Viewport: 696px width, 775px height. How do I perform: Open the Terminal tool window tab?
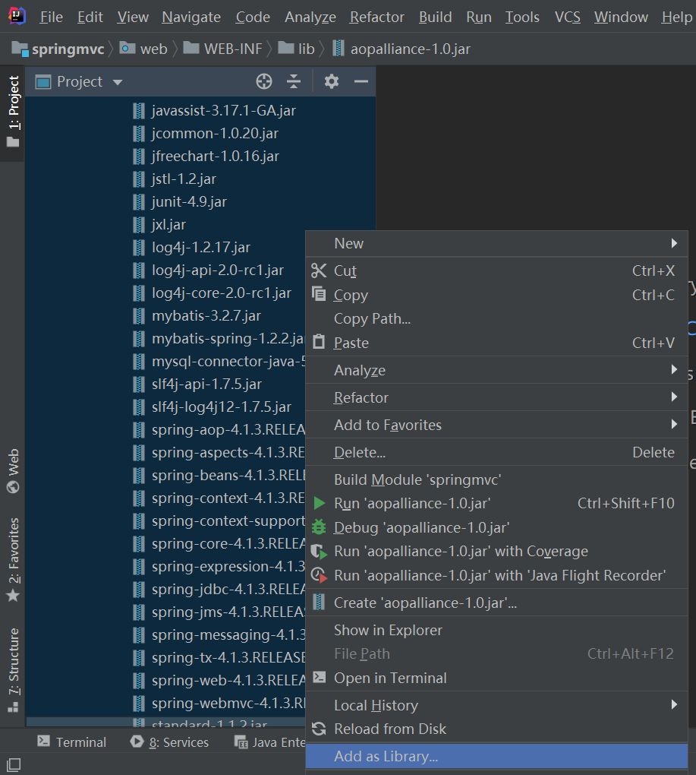click(71, 742)
